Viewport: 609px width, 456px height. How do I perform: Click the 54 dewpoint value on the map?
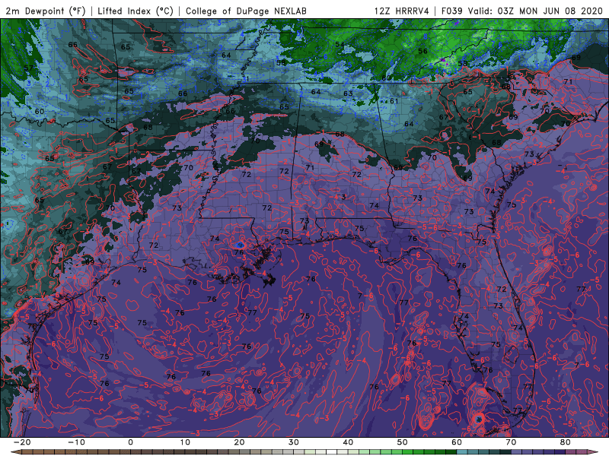coord(340,44)
